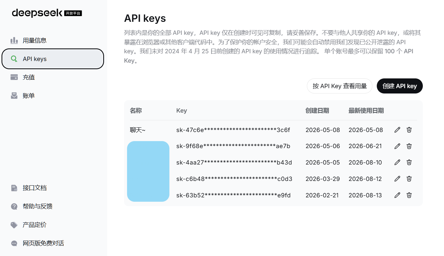
Task: Click the API keys page heading
Action: (x=145, y=18)
